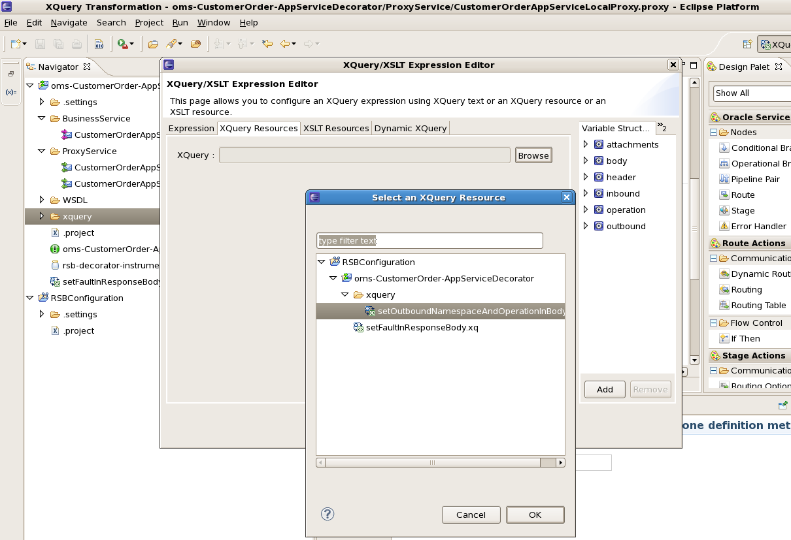Select the Route node in Design Palette

pyautogui.click(x=737, y=195)
